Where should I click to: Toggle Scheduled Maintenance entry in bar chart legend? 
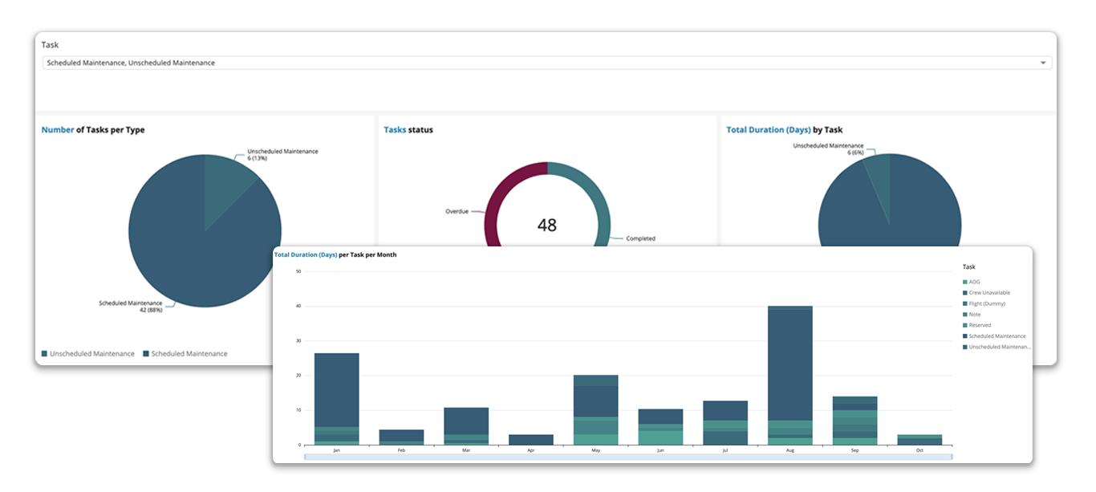994,336
